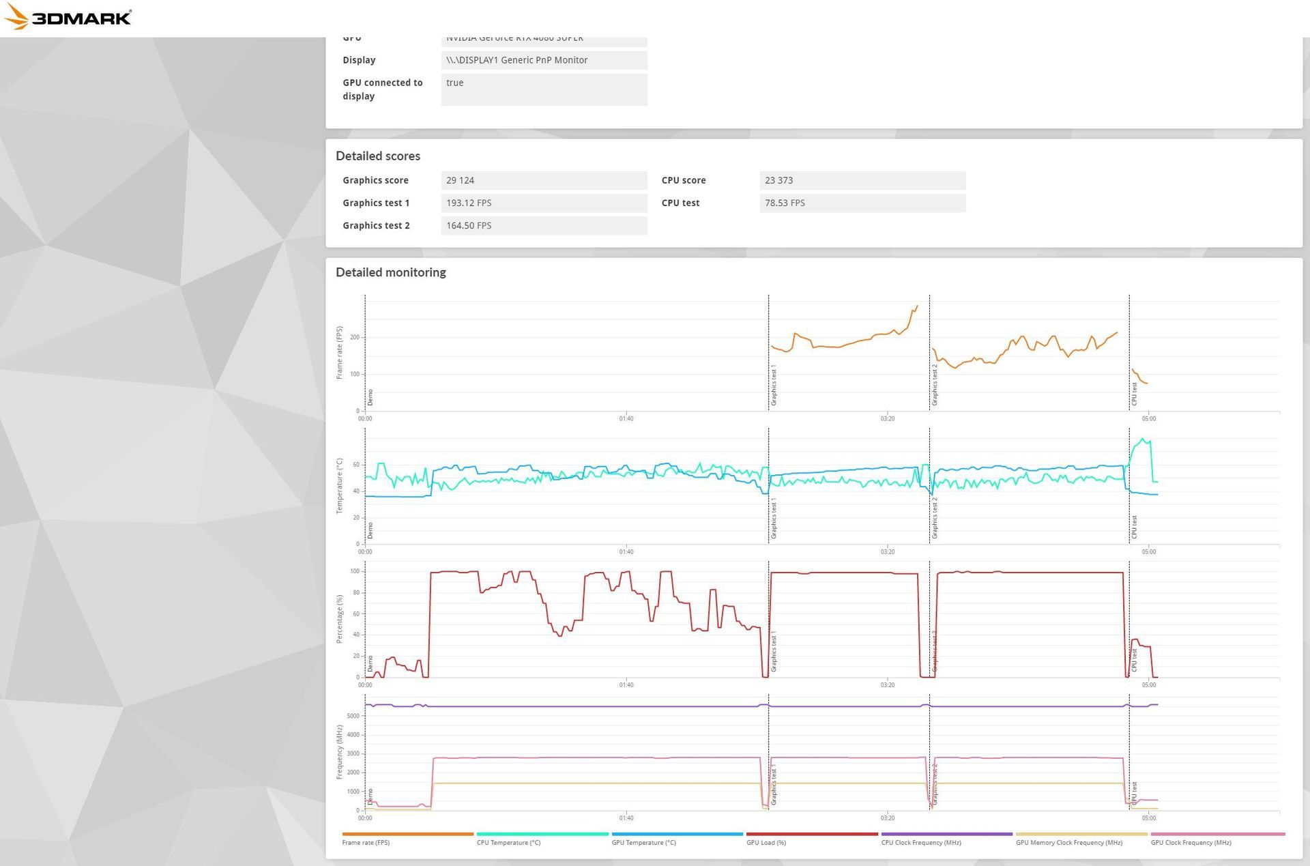Screen dimensions: 1310x866
Task: Click the pink GPU Clock Frequency swatch
Action: 1217,834
